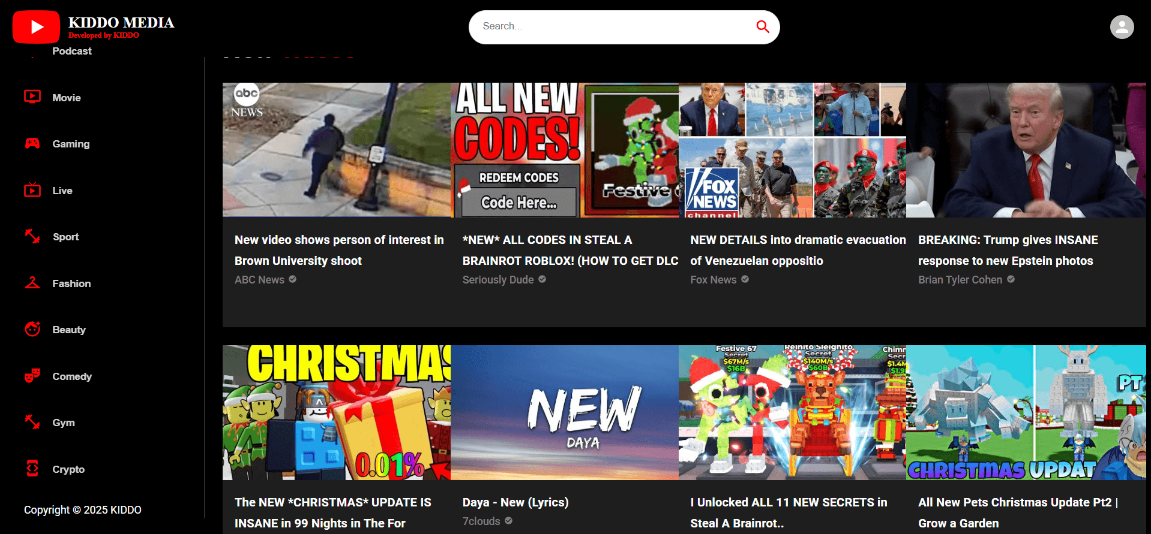
Task: Open the Crypto category label
Action: click(68, 469)
